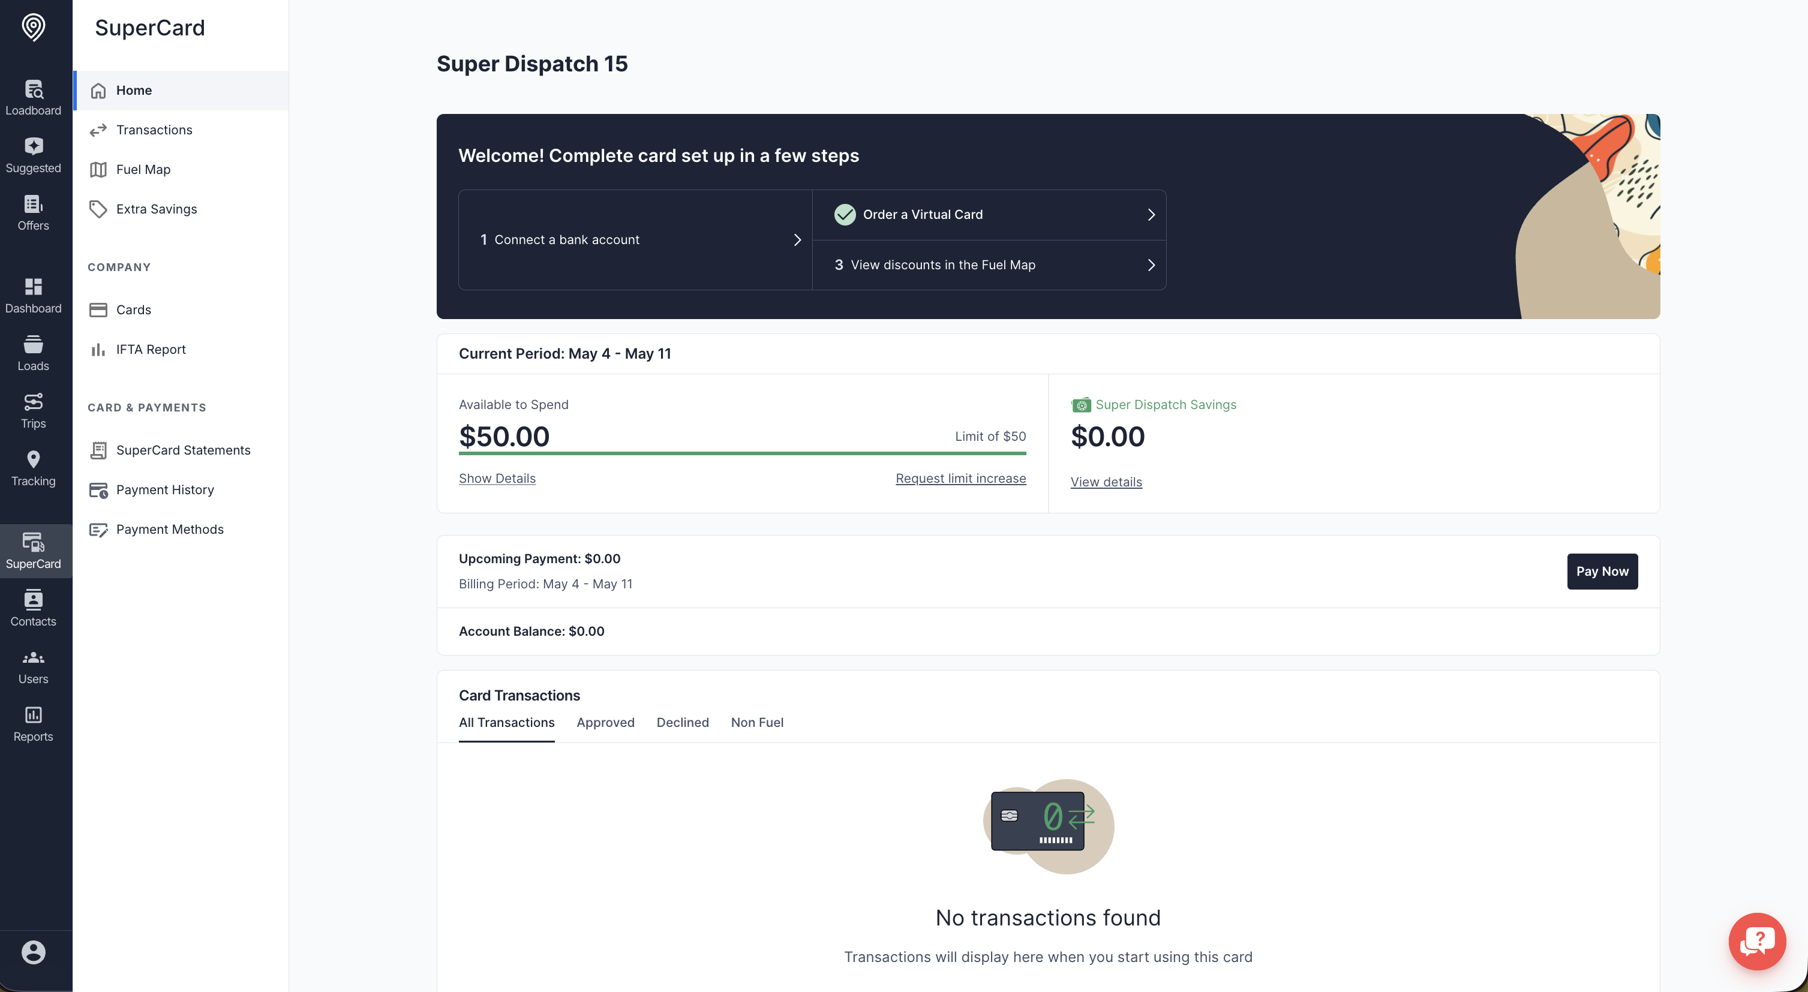Click the View details savings link
This screenshot has width=1808, height=992.
pyautogui.click(x=1106, y=482)
